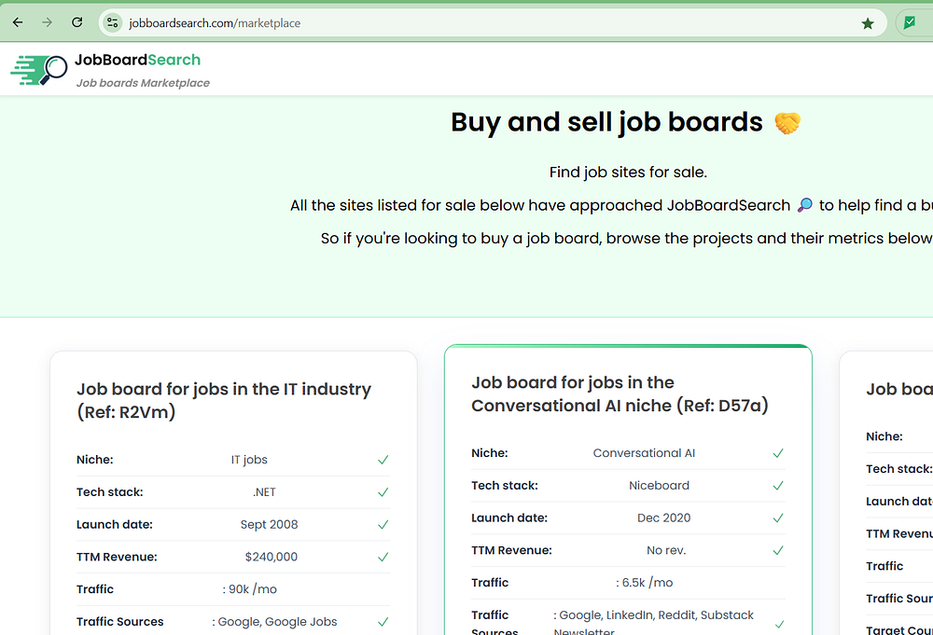
Task: Go back to the previous page
Action: 18,22
